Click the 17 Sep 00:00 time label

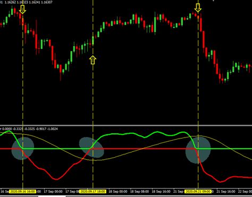coord(53,192)
